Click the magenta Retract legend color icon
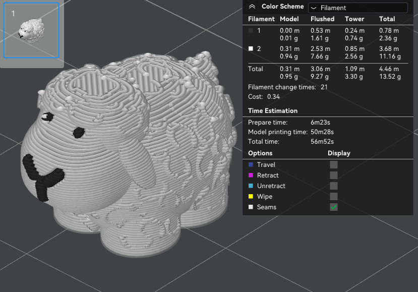418x292 pixels. click(251, 175)
